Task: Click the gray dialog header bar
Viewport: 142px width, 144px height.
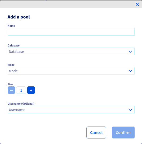Action: [x=71, y=4]
